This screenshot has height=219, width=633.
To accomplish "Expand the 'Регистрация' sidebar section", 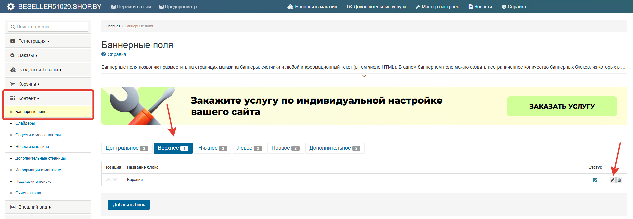I will pyautogui.click(x=48, y=41).
